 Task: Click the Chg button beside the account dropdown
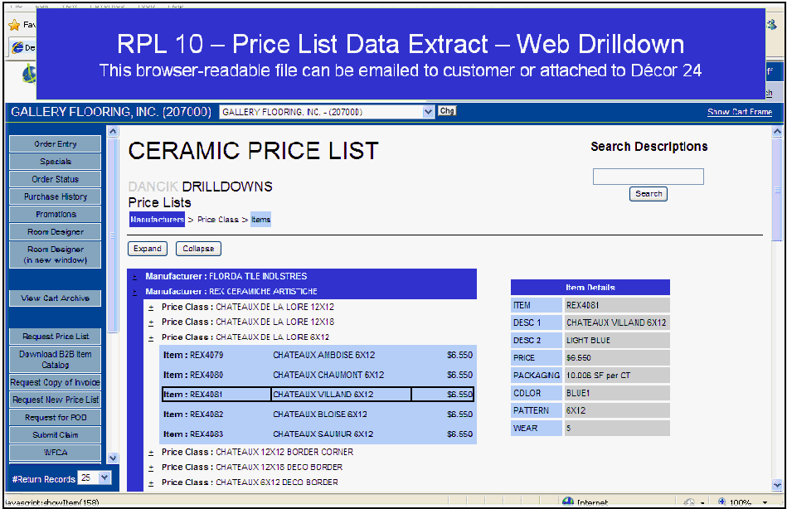tap(447, 111)
